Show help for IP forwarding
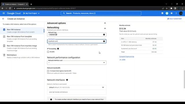185x104 pixels. pos(58,49)
